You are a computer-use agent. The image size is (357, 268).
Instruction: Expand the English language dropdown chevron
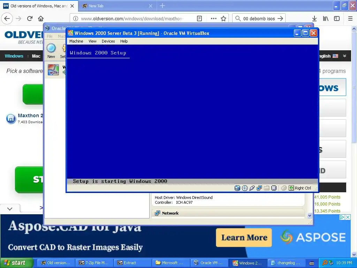coord(344,56)
